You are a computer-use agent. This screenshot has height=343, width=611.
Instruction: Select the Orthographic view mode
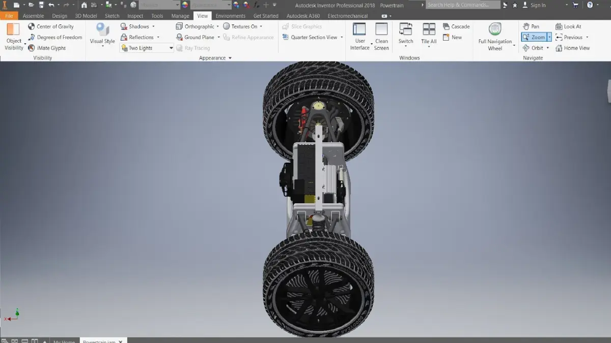(195, 26)
